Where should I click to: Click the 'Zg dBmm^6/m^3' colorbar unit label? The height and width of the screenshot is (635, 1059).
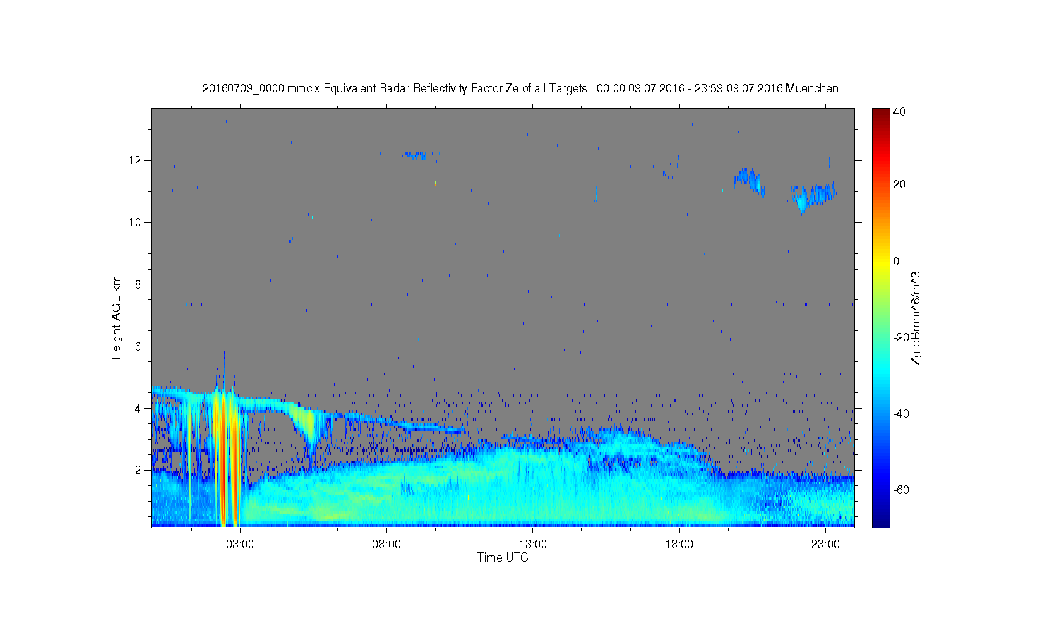(916, 317)
